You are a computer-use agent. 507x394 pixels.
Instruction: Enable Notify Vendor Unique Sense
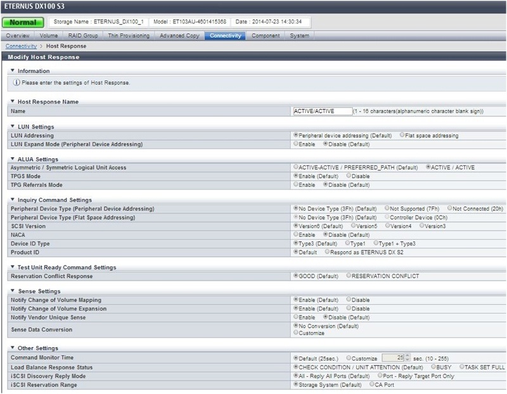click(x=295, y=317)
